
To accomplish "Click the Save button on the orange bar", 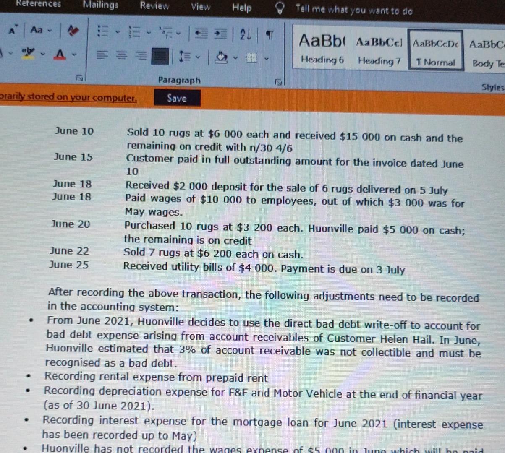I will point(176,98).
